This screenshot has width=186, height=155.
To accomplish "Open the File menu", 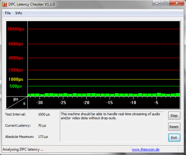I will coord(8,13).
